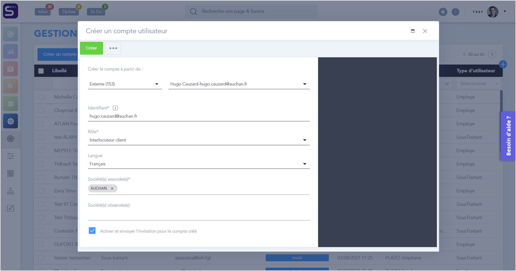Select the calendar grid sidebar icon
This screenshot has width=516, height=271.
click(x=11, y=174)
